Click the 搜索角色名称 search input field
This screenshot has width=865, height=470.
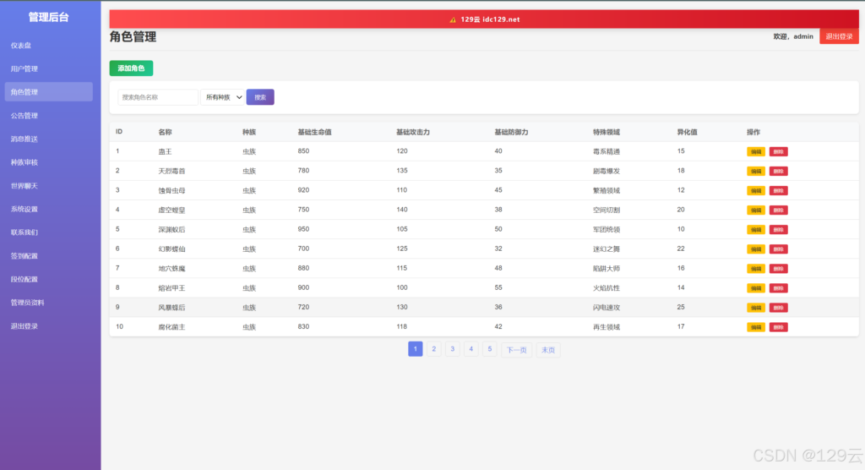pyautogui.click(x=158, y=97)
